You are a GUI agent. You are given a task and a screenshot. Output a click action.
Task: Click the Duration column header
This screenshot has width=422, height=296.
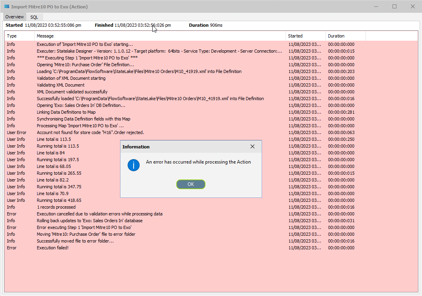pyautogui.click(x=345, y=36)
